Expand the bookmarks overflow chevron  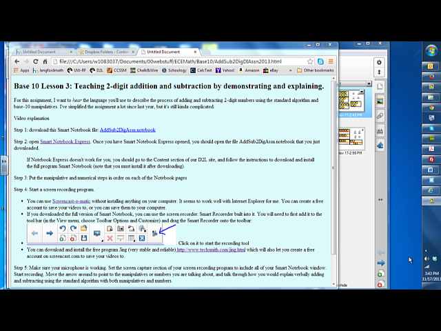coord(297,70)
